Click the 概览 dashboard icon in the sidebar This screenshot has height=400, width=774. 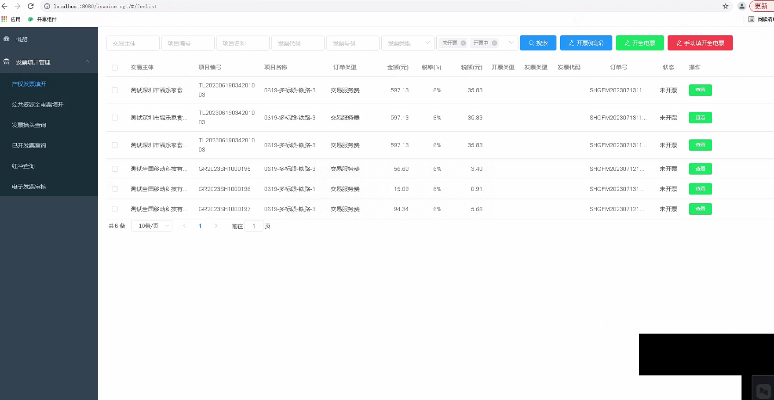7,39
